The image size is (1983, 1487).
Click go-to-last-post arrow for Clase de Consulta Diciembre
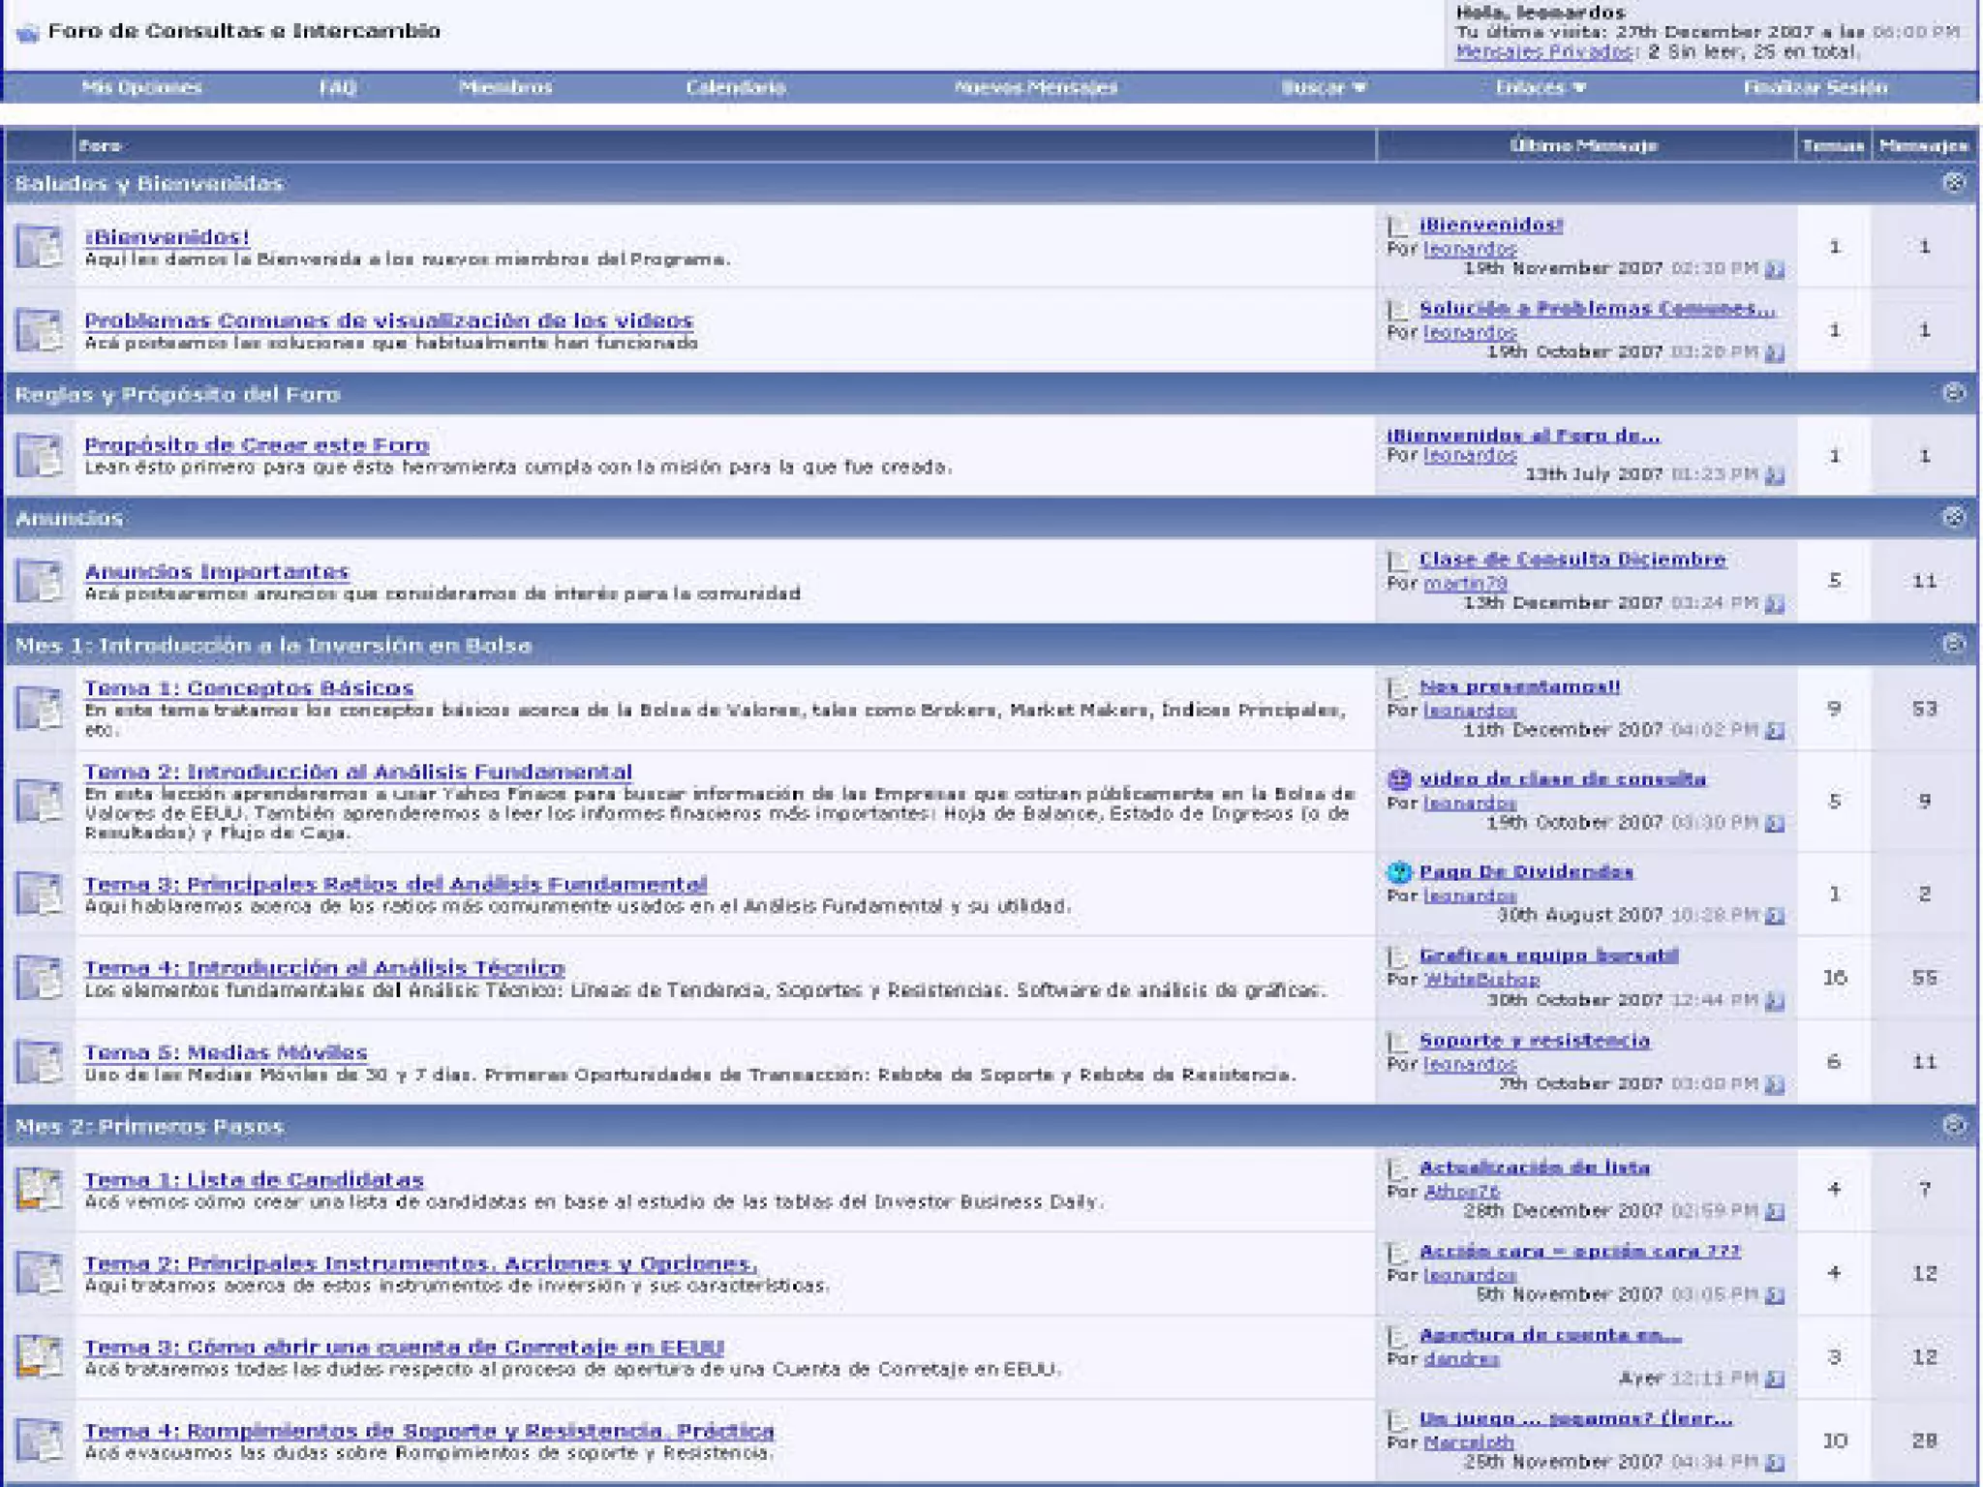click(1774, 604)
